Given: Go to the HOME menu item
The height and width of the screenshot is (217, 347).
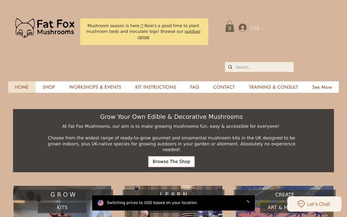Looking at the screenshot, I should point(22,87).
